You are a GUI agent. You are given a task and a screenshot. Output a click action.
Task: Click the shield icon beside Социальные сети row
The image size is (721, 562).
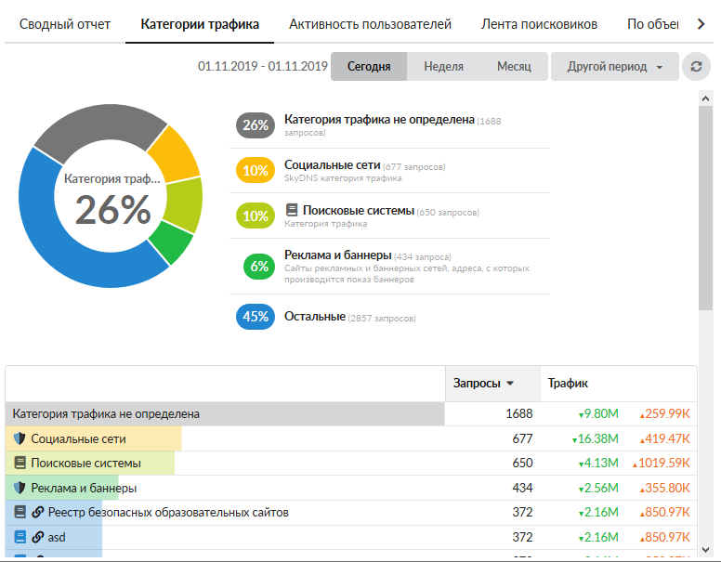tap(20, 438)
